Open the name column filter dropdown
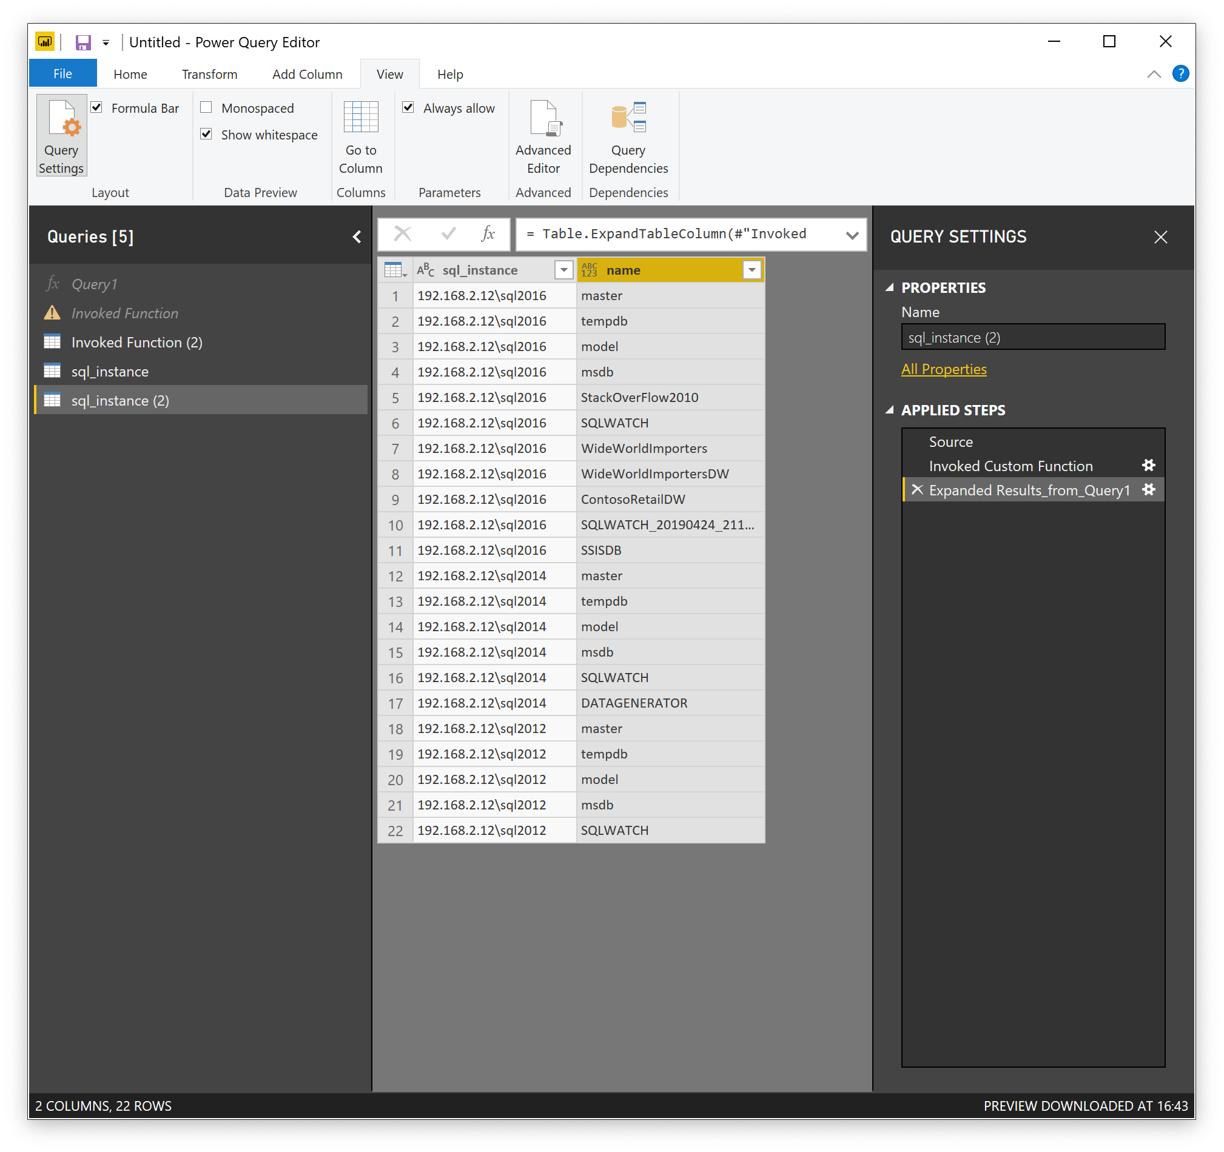The width and height of the screenshot is (1224, 1152). point(752,270)
